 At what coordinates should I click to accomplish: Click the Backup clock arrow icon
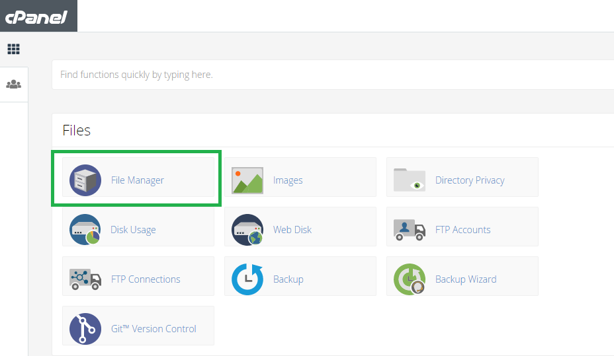pos(247,279)
